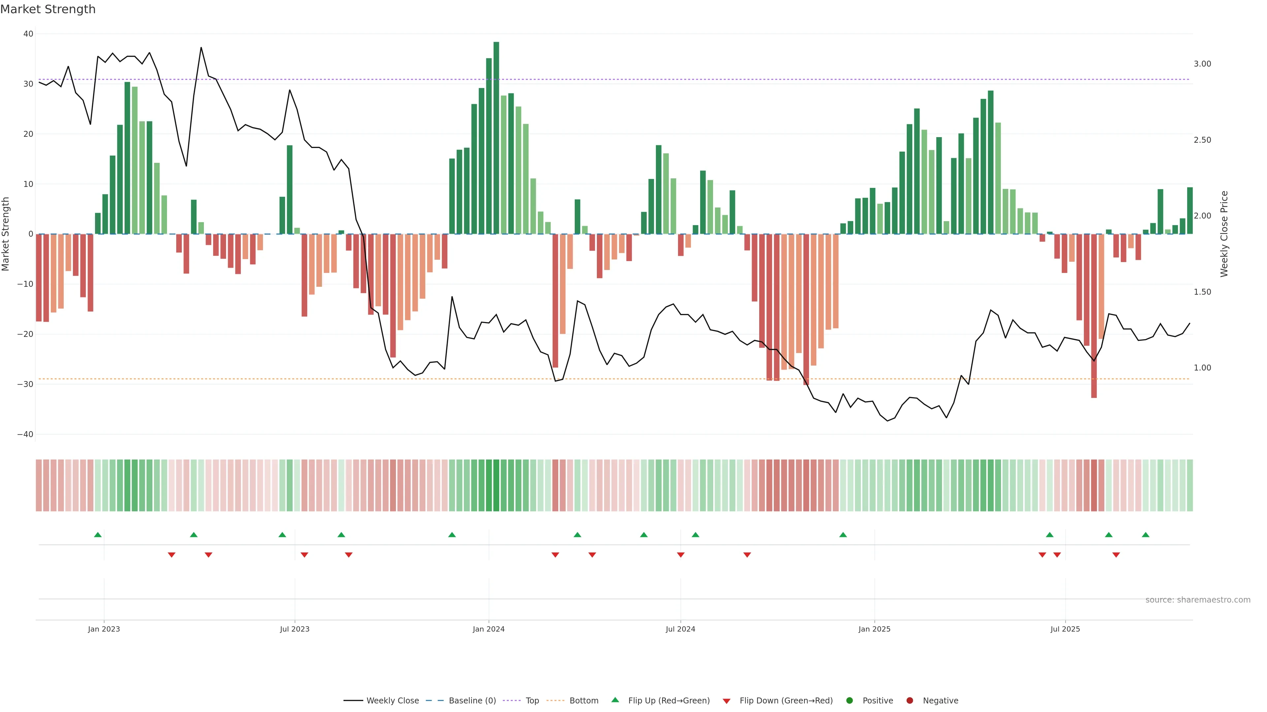The width and height of the screenshot is (1267, 712).
Task: Click the Weekly Close Price axis title
Action: (x=1224, y=234)
